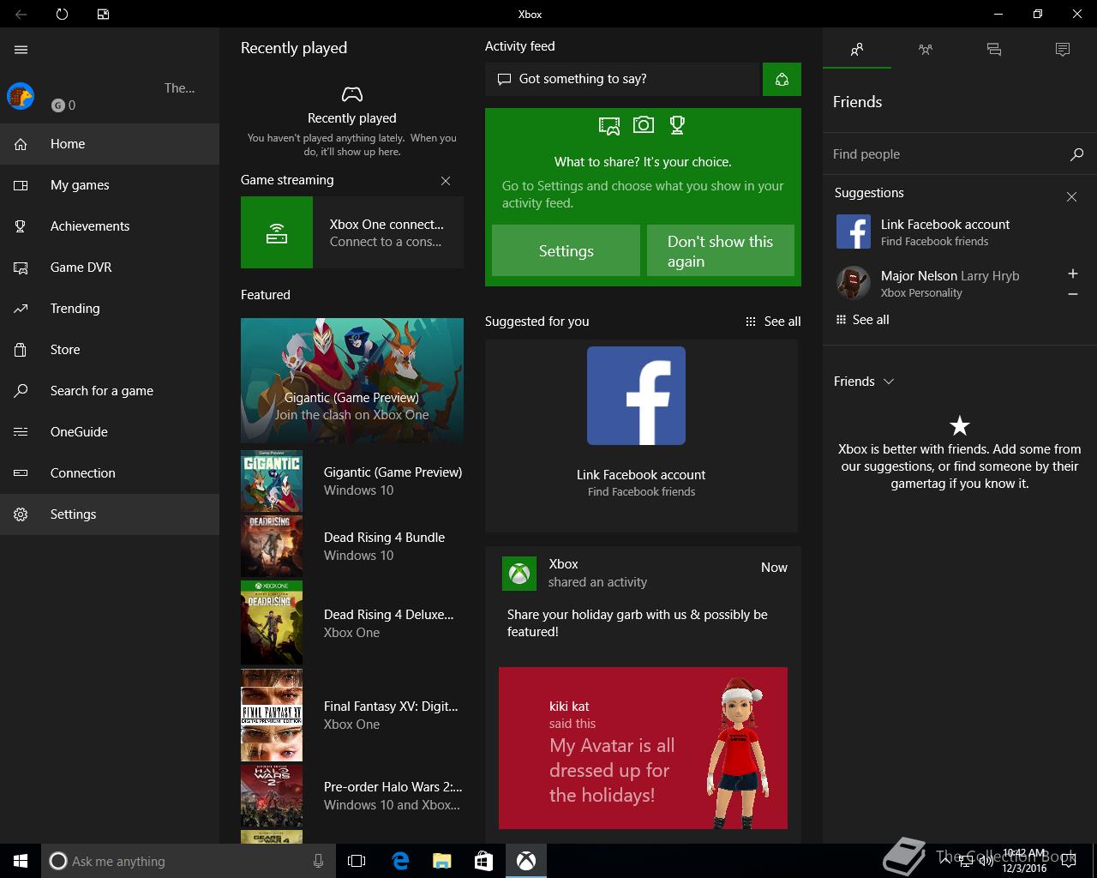Click Link Facebook account in suggested card
Screen dimensions: 1097x878
641,475
